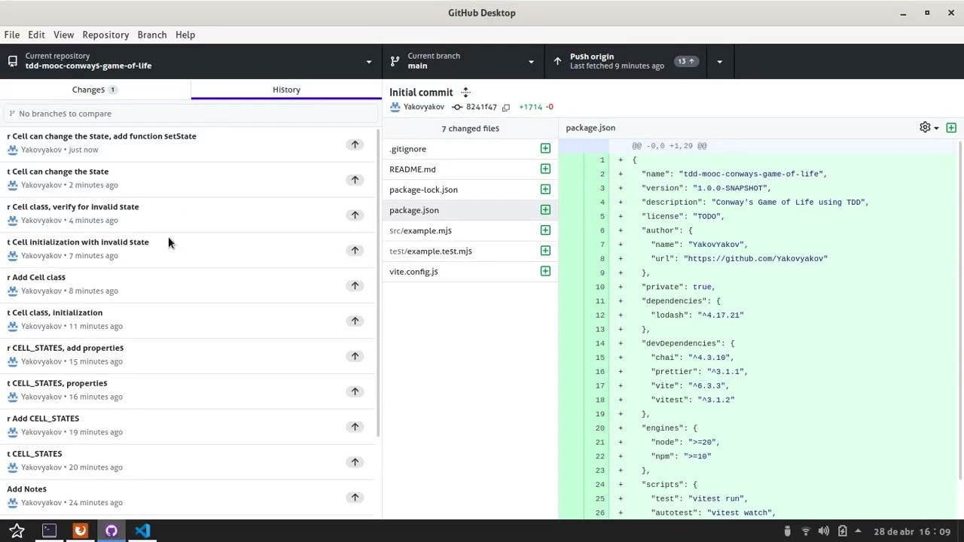Select README.md in changed files
Image resolution: width=964 pixels, height=542 pixels.
coord(470,169)
